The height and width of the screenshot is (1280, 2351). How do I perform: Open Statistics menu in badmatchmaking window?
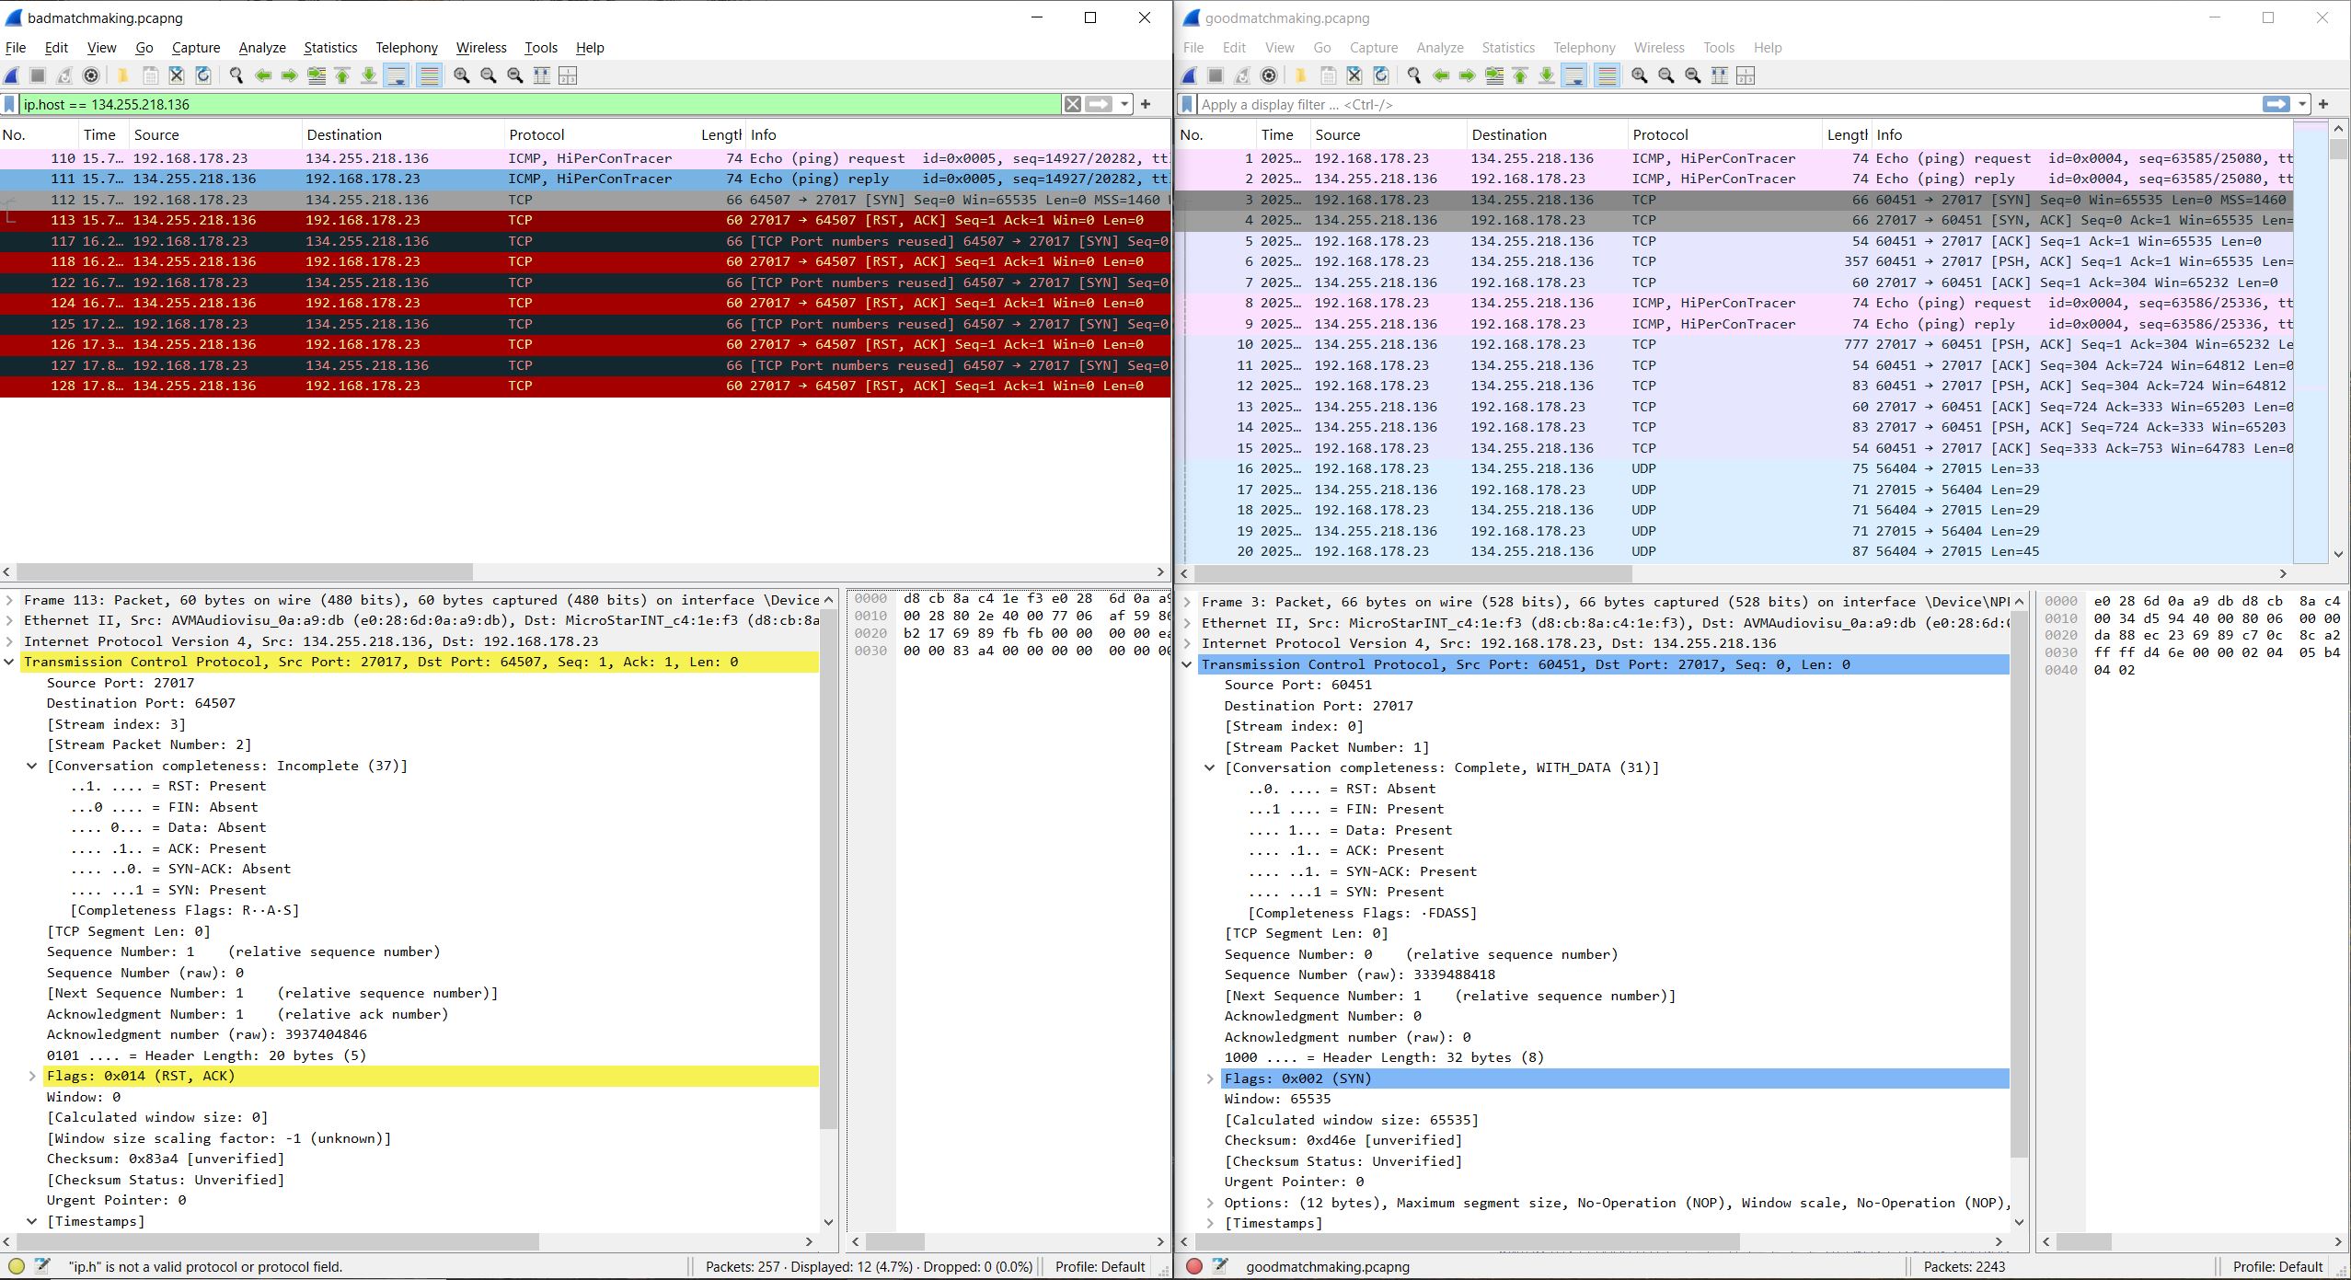(329, 48)
